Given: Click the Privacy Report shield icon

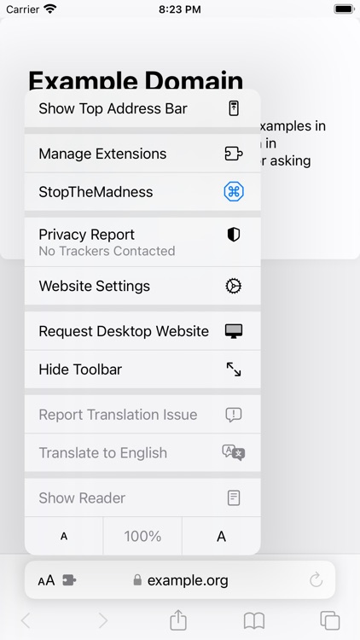Looking at the screenshot, I should pos(234,235).
